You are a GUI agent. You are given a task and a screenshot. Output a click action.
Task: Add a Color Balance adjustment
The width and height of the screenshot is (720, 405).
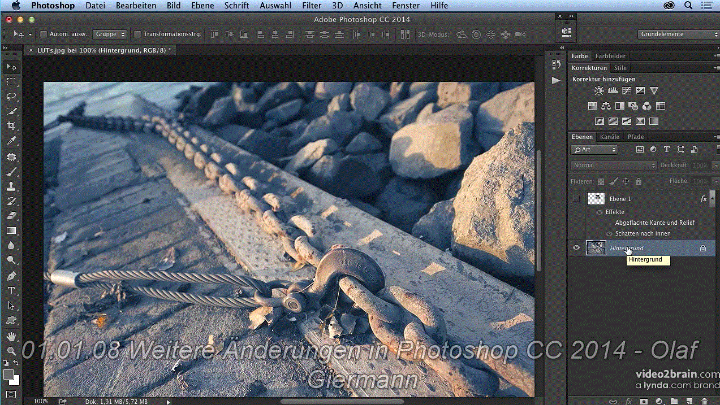606,106
